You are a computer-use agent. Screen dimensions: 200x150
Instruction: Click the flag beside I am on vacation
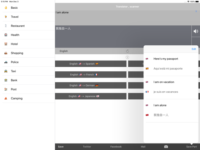point(147,82)
